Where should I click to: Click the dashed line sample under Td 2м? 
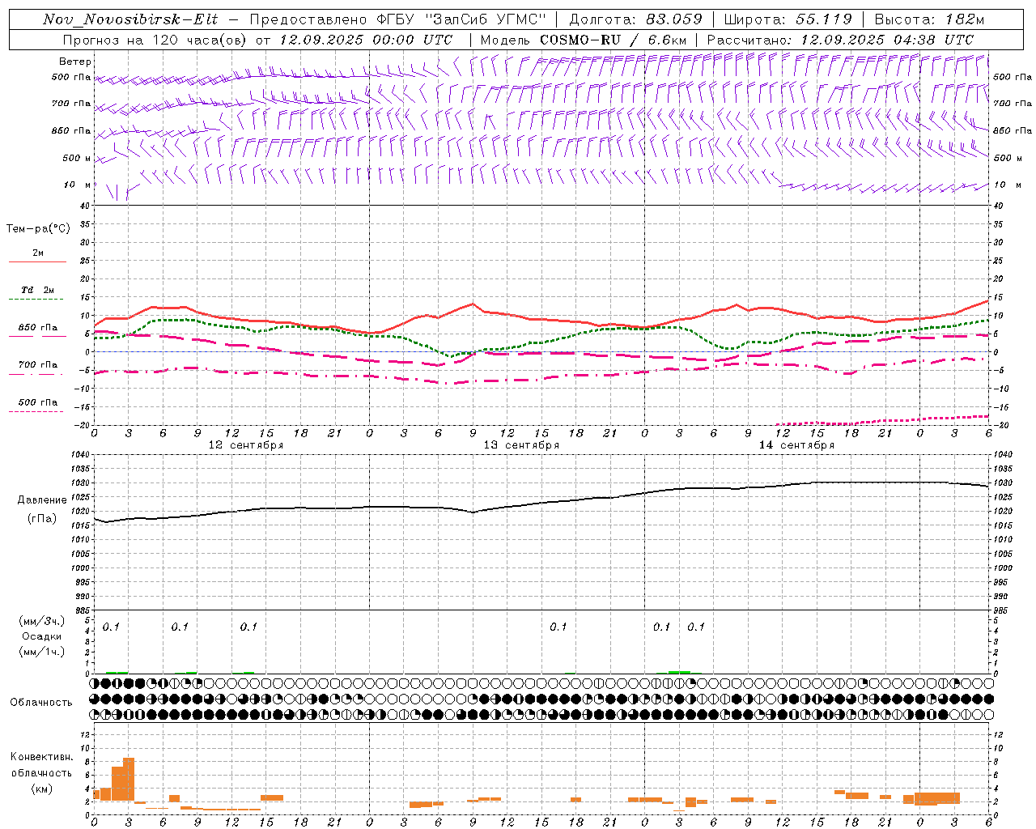tap(36, 300)
